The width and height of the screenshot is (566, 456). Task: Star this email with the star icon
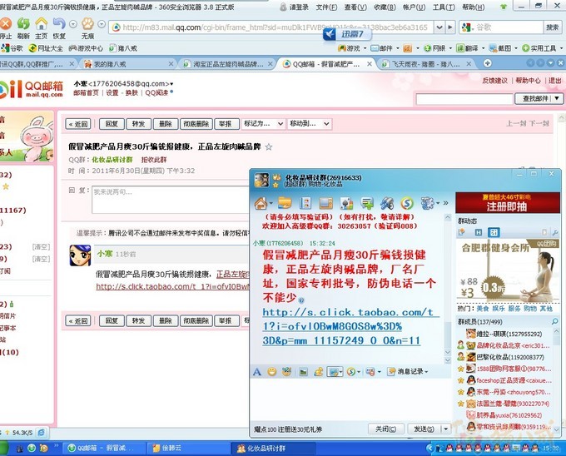point(268,146)
